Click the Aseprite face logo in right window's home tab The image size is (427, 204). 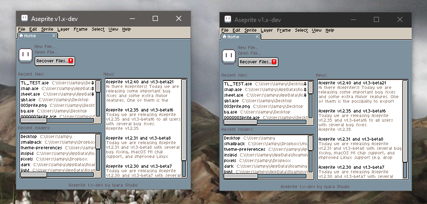pyautogui.click(x=229, y=57)
